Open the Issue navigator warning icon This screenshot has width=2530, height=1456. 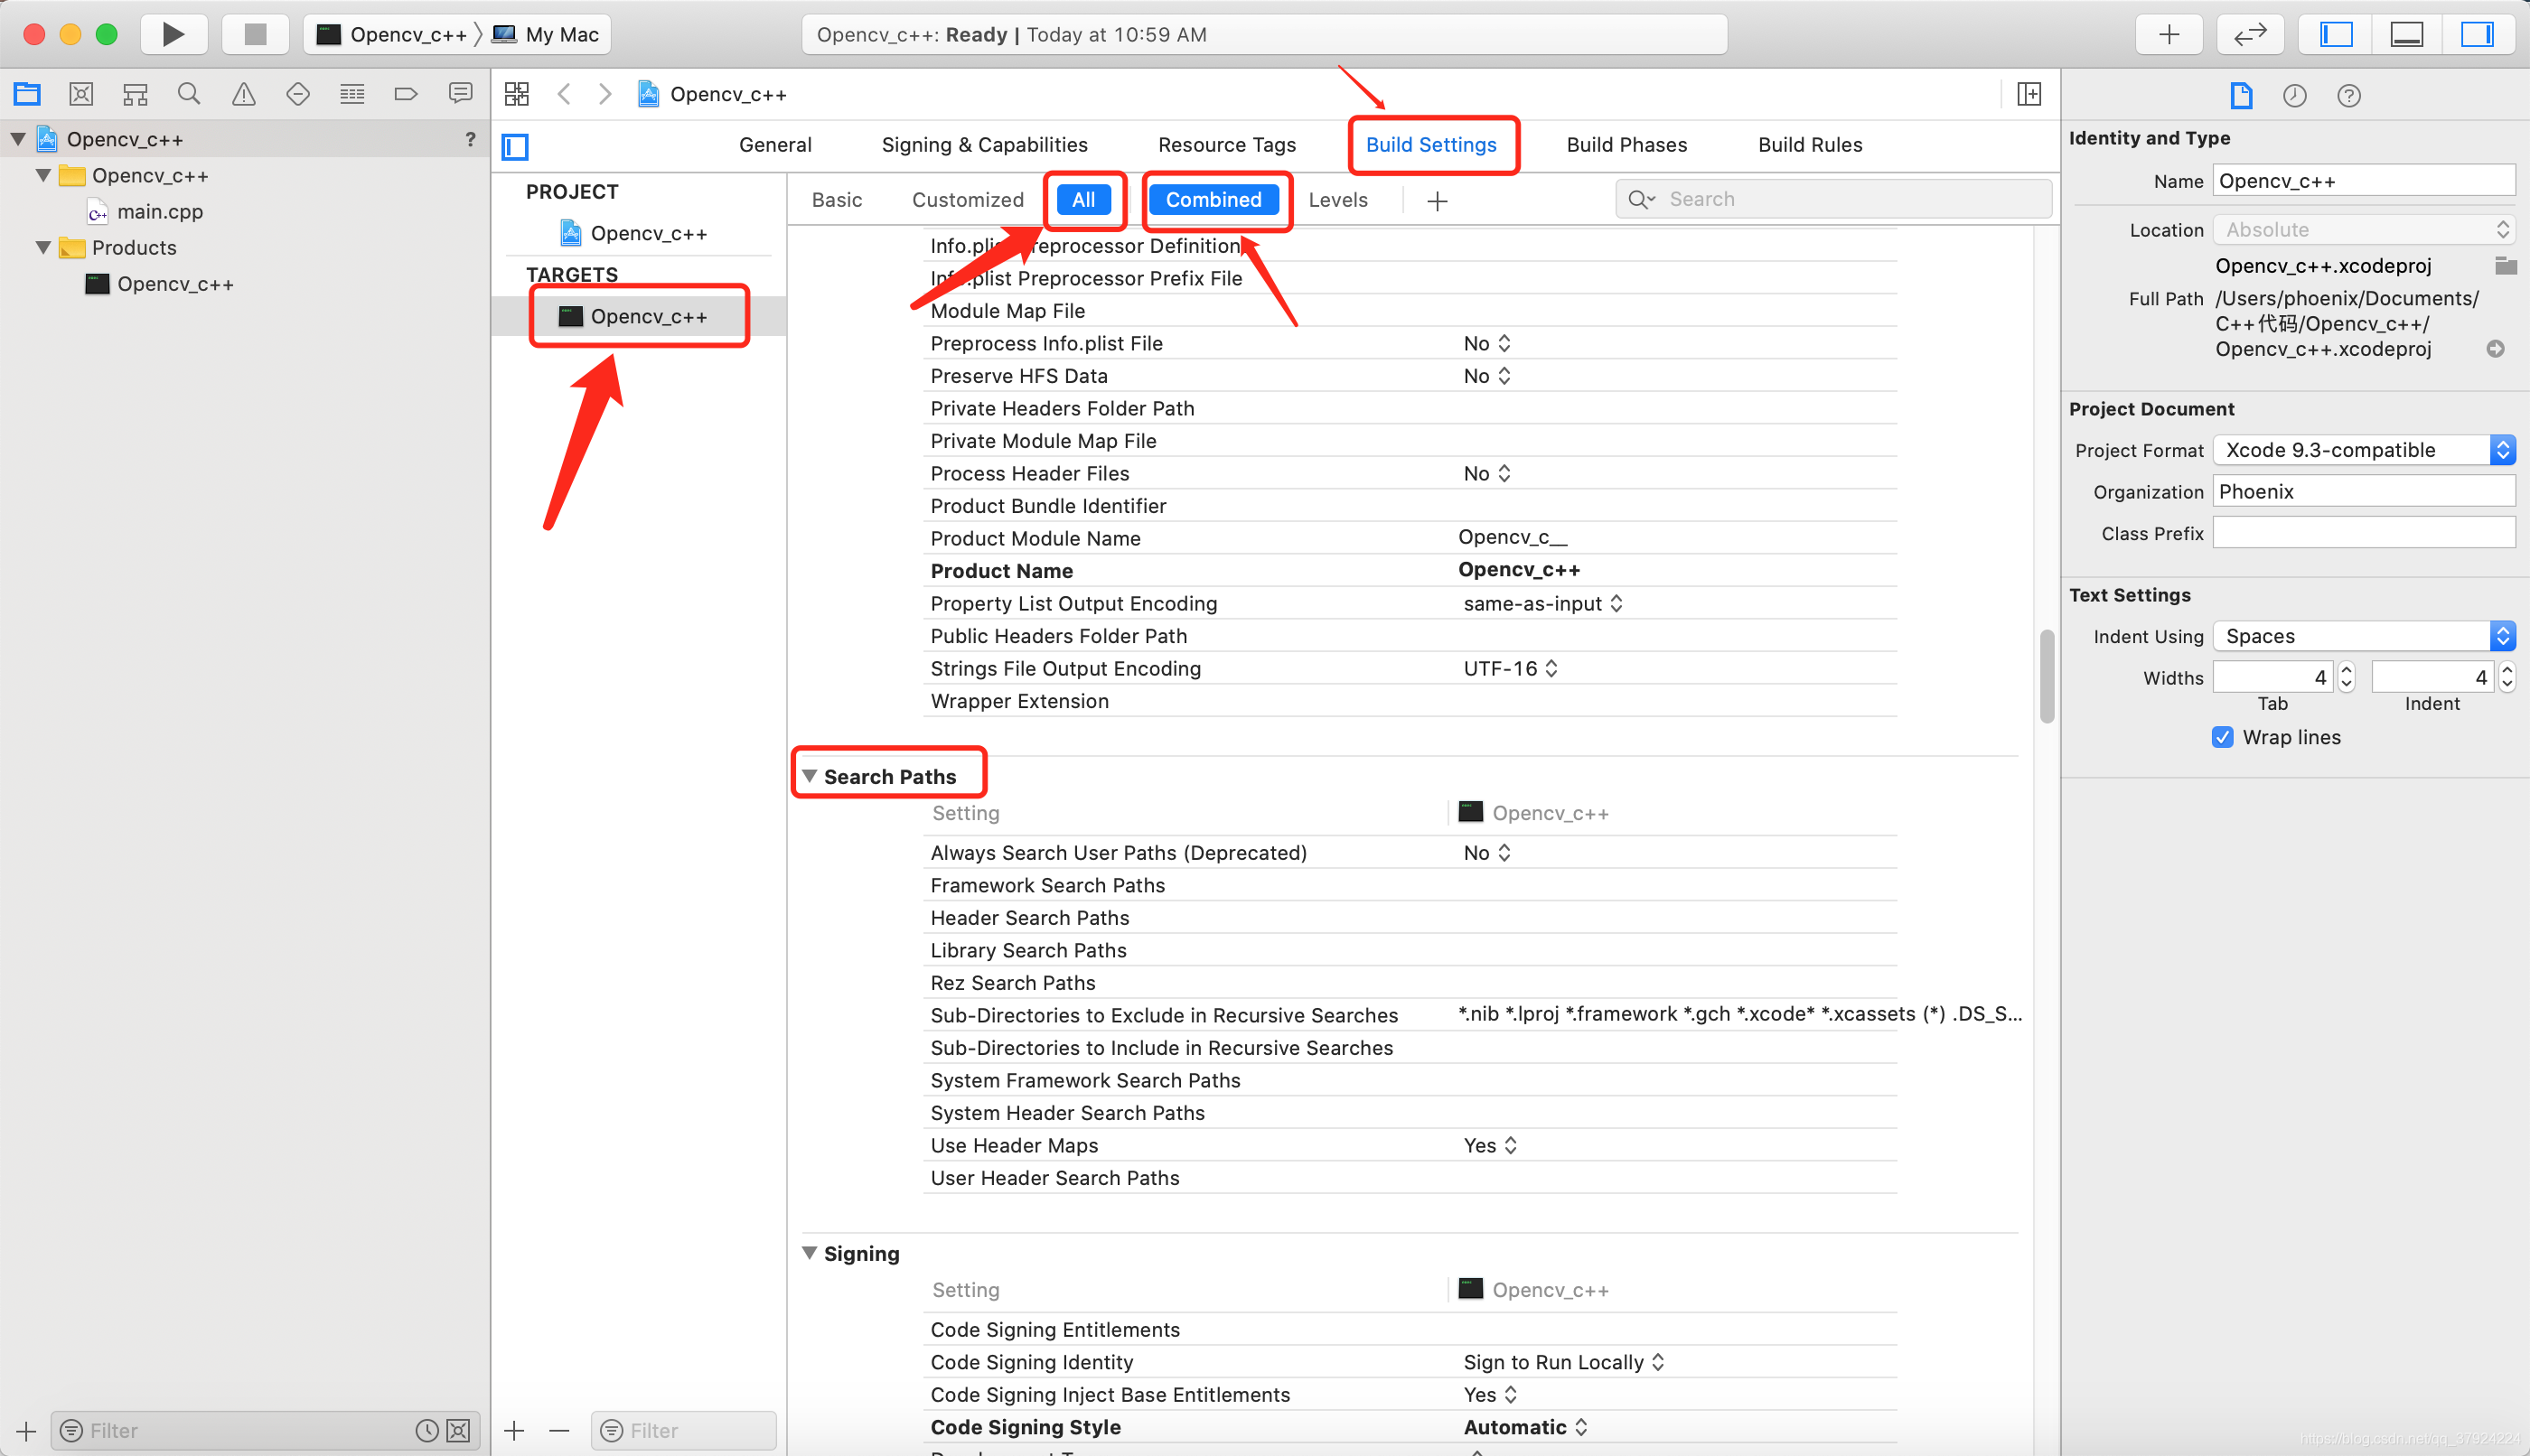[243, 94]
